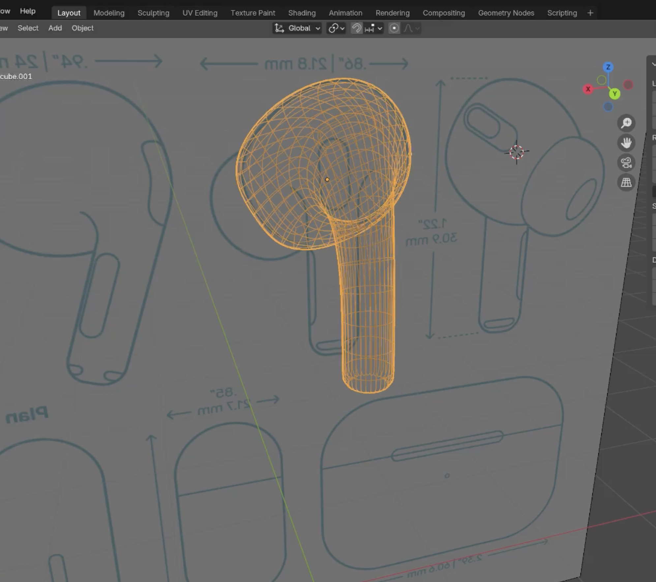This screenshot has width=656, height=582.
Task: Toggle camera view icon
Action: 626,163
